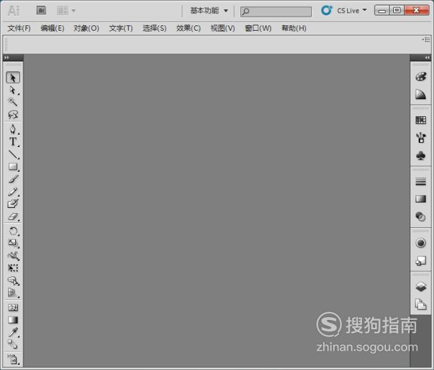This screenshot has width=434, height=370.
Task: Select the Eraser tool
Action: [13, 216]
